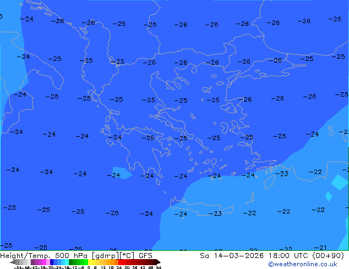Click the '-21' temperature value on the map

pyautogui.click(x=320, y=248)
